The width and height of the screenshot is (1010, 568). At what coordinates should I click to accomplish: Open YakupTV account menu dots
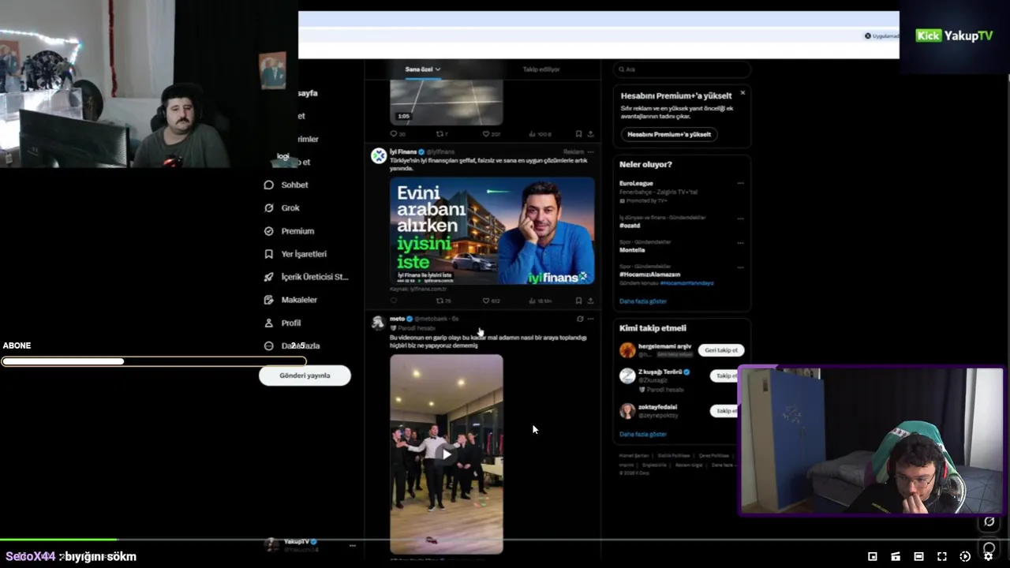pos(353,545)
